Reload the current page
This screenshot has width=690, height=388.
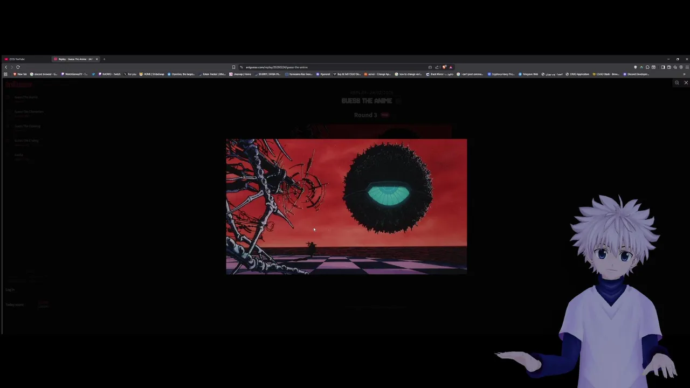pyautogui.click(x=18, y=67)
